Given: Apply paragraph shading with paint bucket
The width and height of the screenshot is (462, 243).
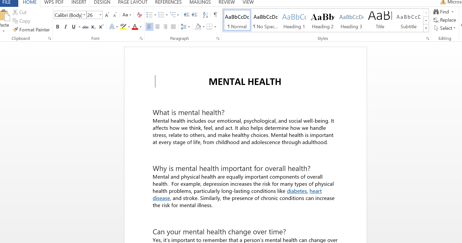Looking at the screenshot, I should coord(198,27).
